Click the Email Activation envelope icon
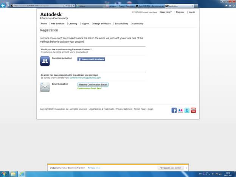The height and width of the screenshot is (177, 236). [x=45, y=87]
